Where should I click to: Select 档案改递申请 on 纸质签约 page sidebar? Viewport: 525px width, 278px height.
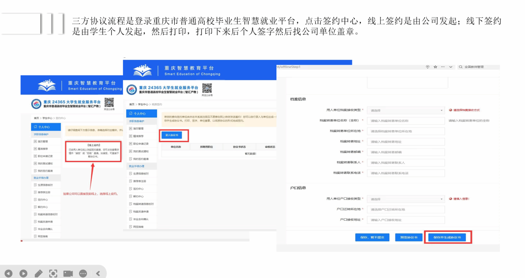[x=142, y=211]
